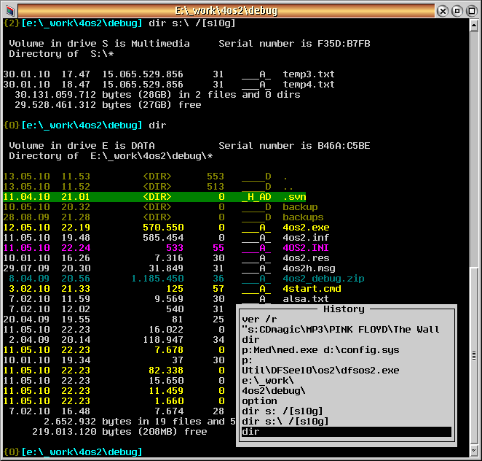482x461 pixels.
Task: Select '4os2\debug\' history entry
Action: click(x=274, y=391)
